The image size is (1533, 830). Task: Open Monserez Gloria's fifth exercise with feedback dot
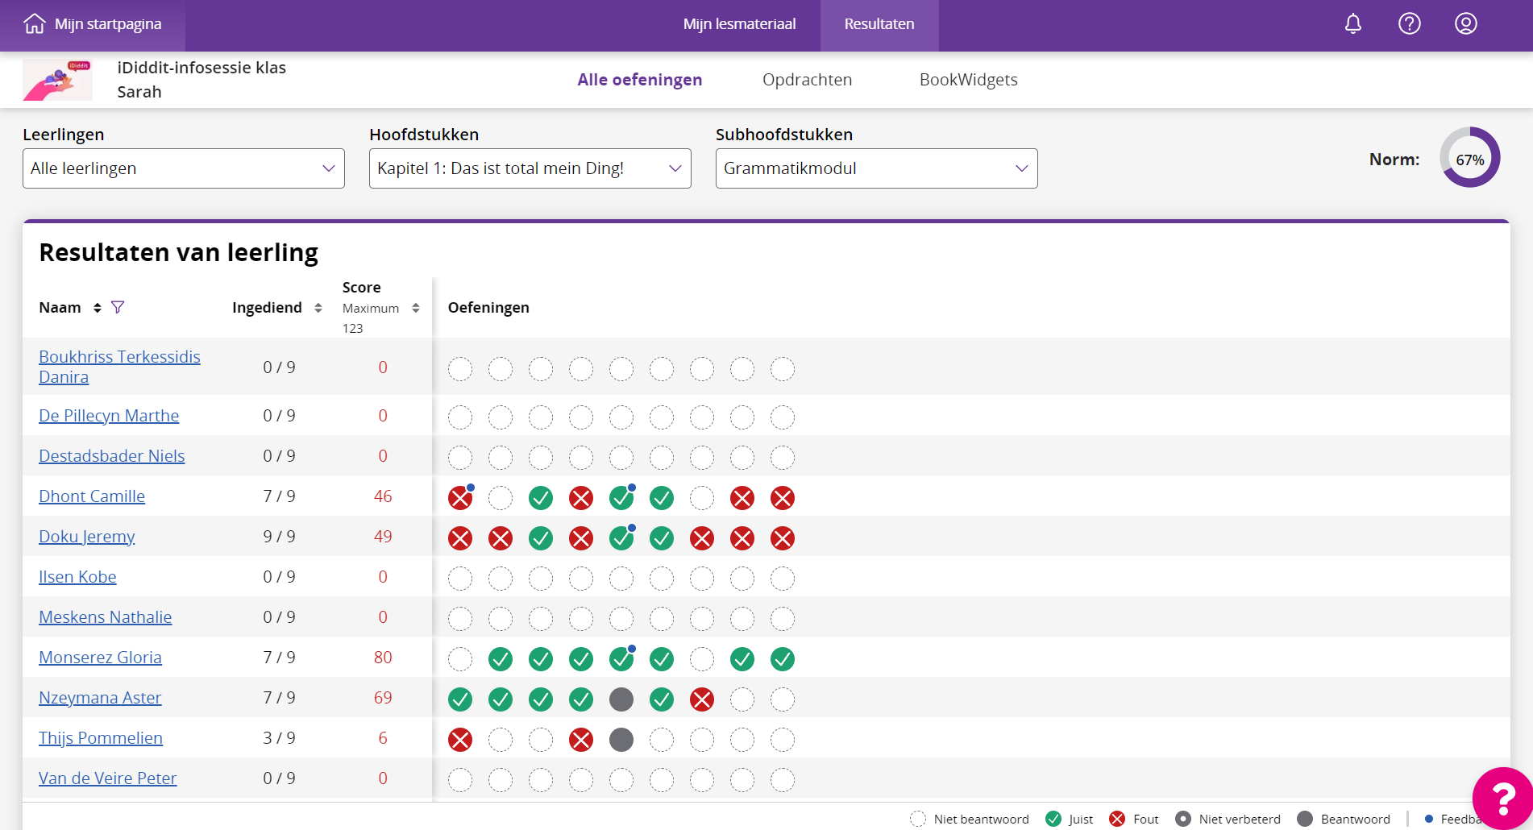(x=621, y=659)
